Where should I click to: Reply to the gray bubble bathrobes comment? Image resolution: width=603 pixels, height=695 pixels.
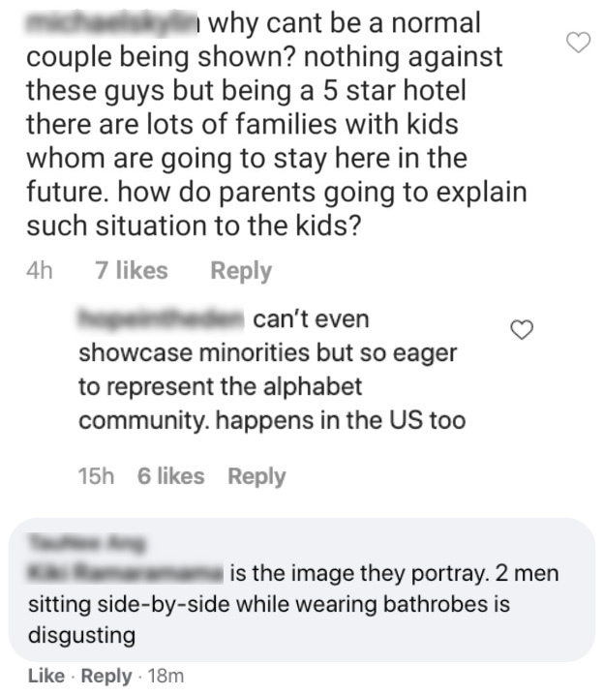click(x=106, y=677)
